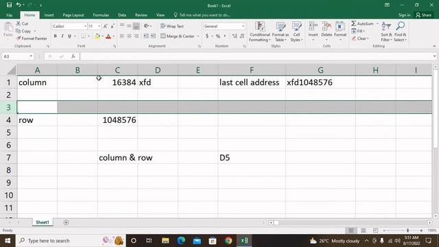The image size is (439, 247).
Task: Expand the Merge & Center dropdown arrow
Action: pyautogui.click(x=198, y=36)
